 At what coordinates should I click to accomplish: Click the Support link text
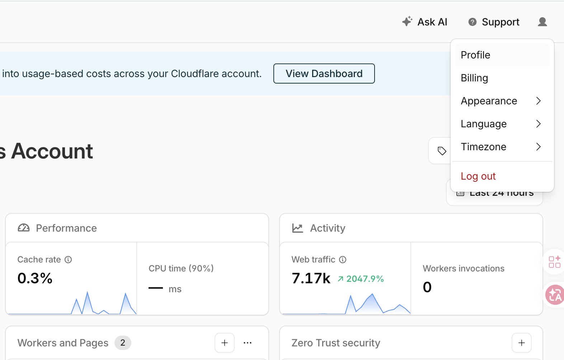tap(500, 22)
